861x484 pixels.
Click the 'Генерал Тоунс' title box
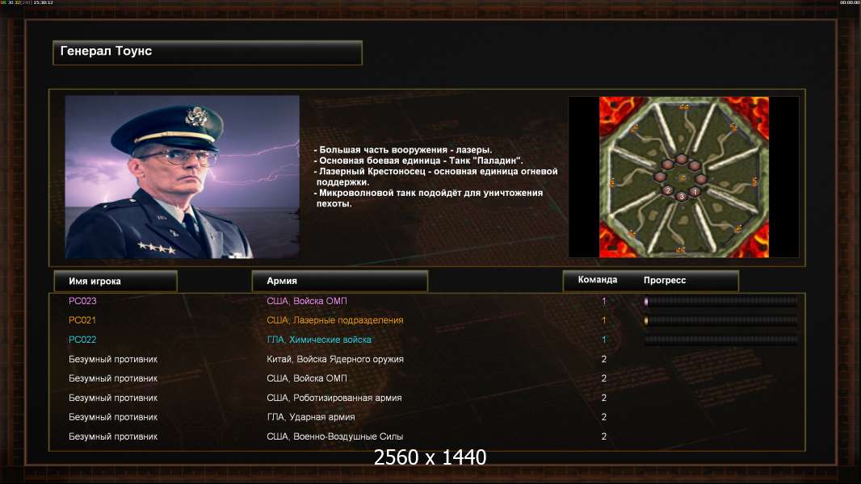click(208, 52)
